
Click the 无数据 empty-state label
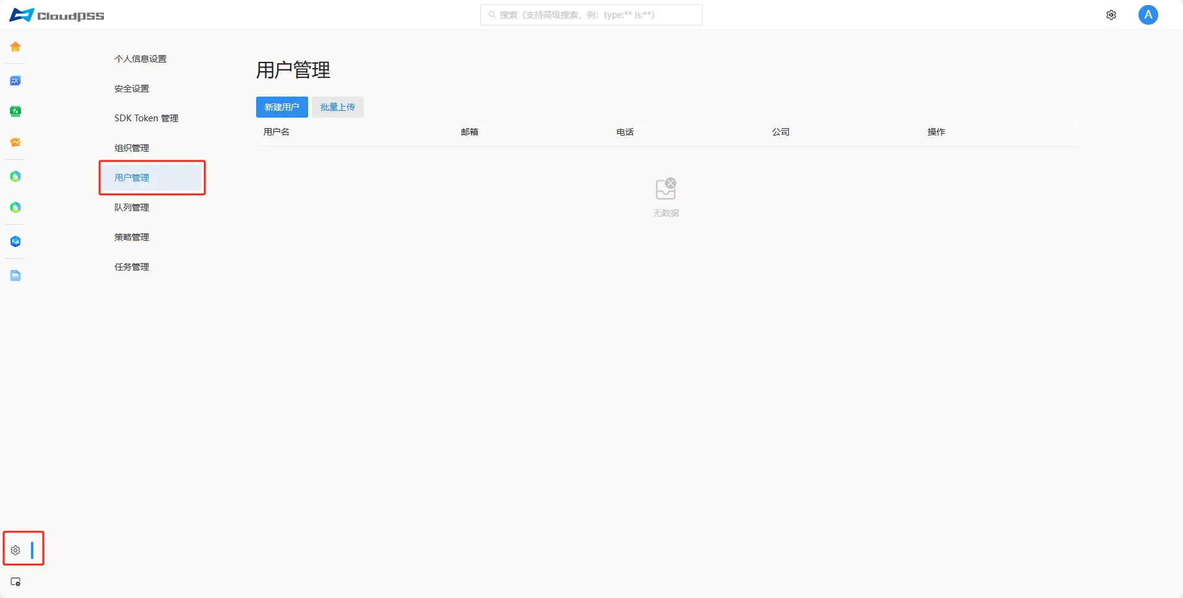click(666, 213)
